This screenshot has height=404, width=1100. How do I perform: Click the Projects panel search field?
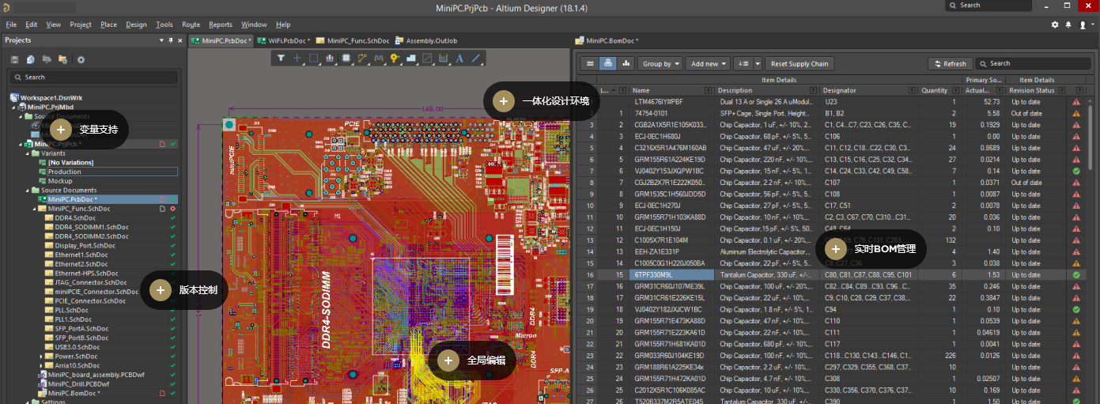click(93, 77)
